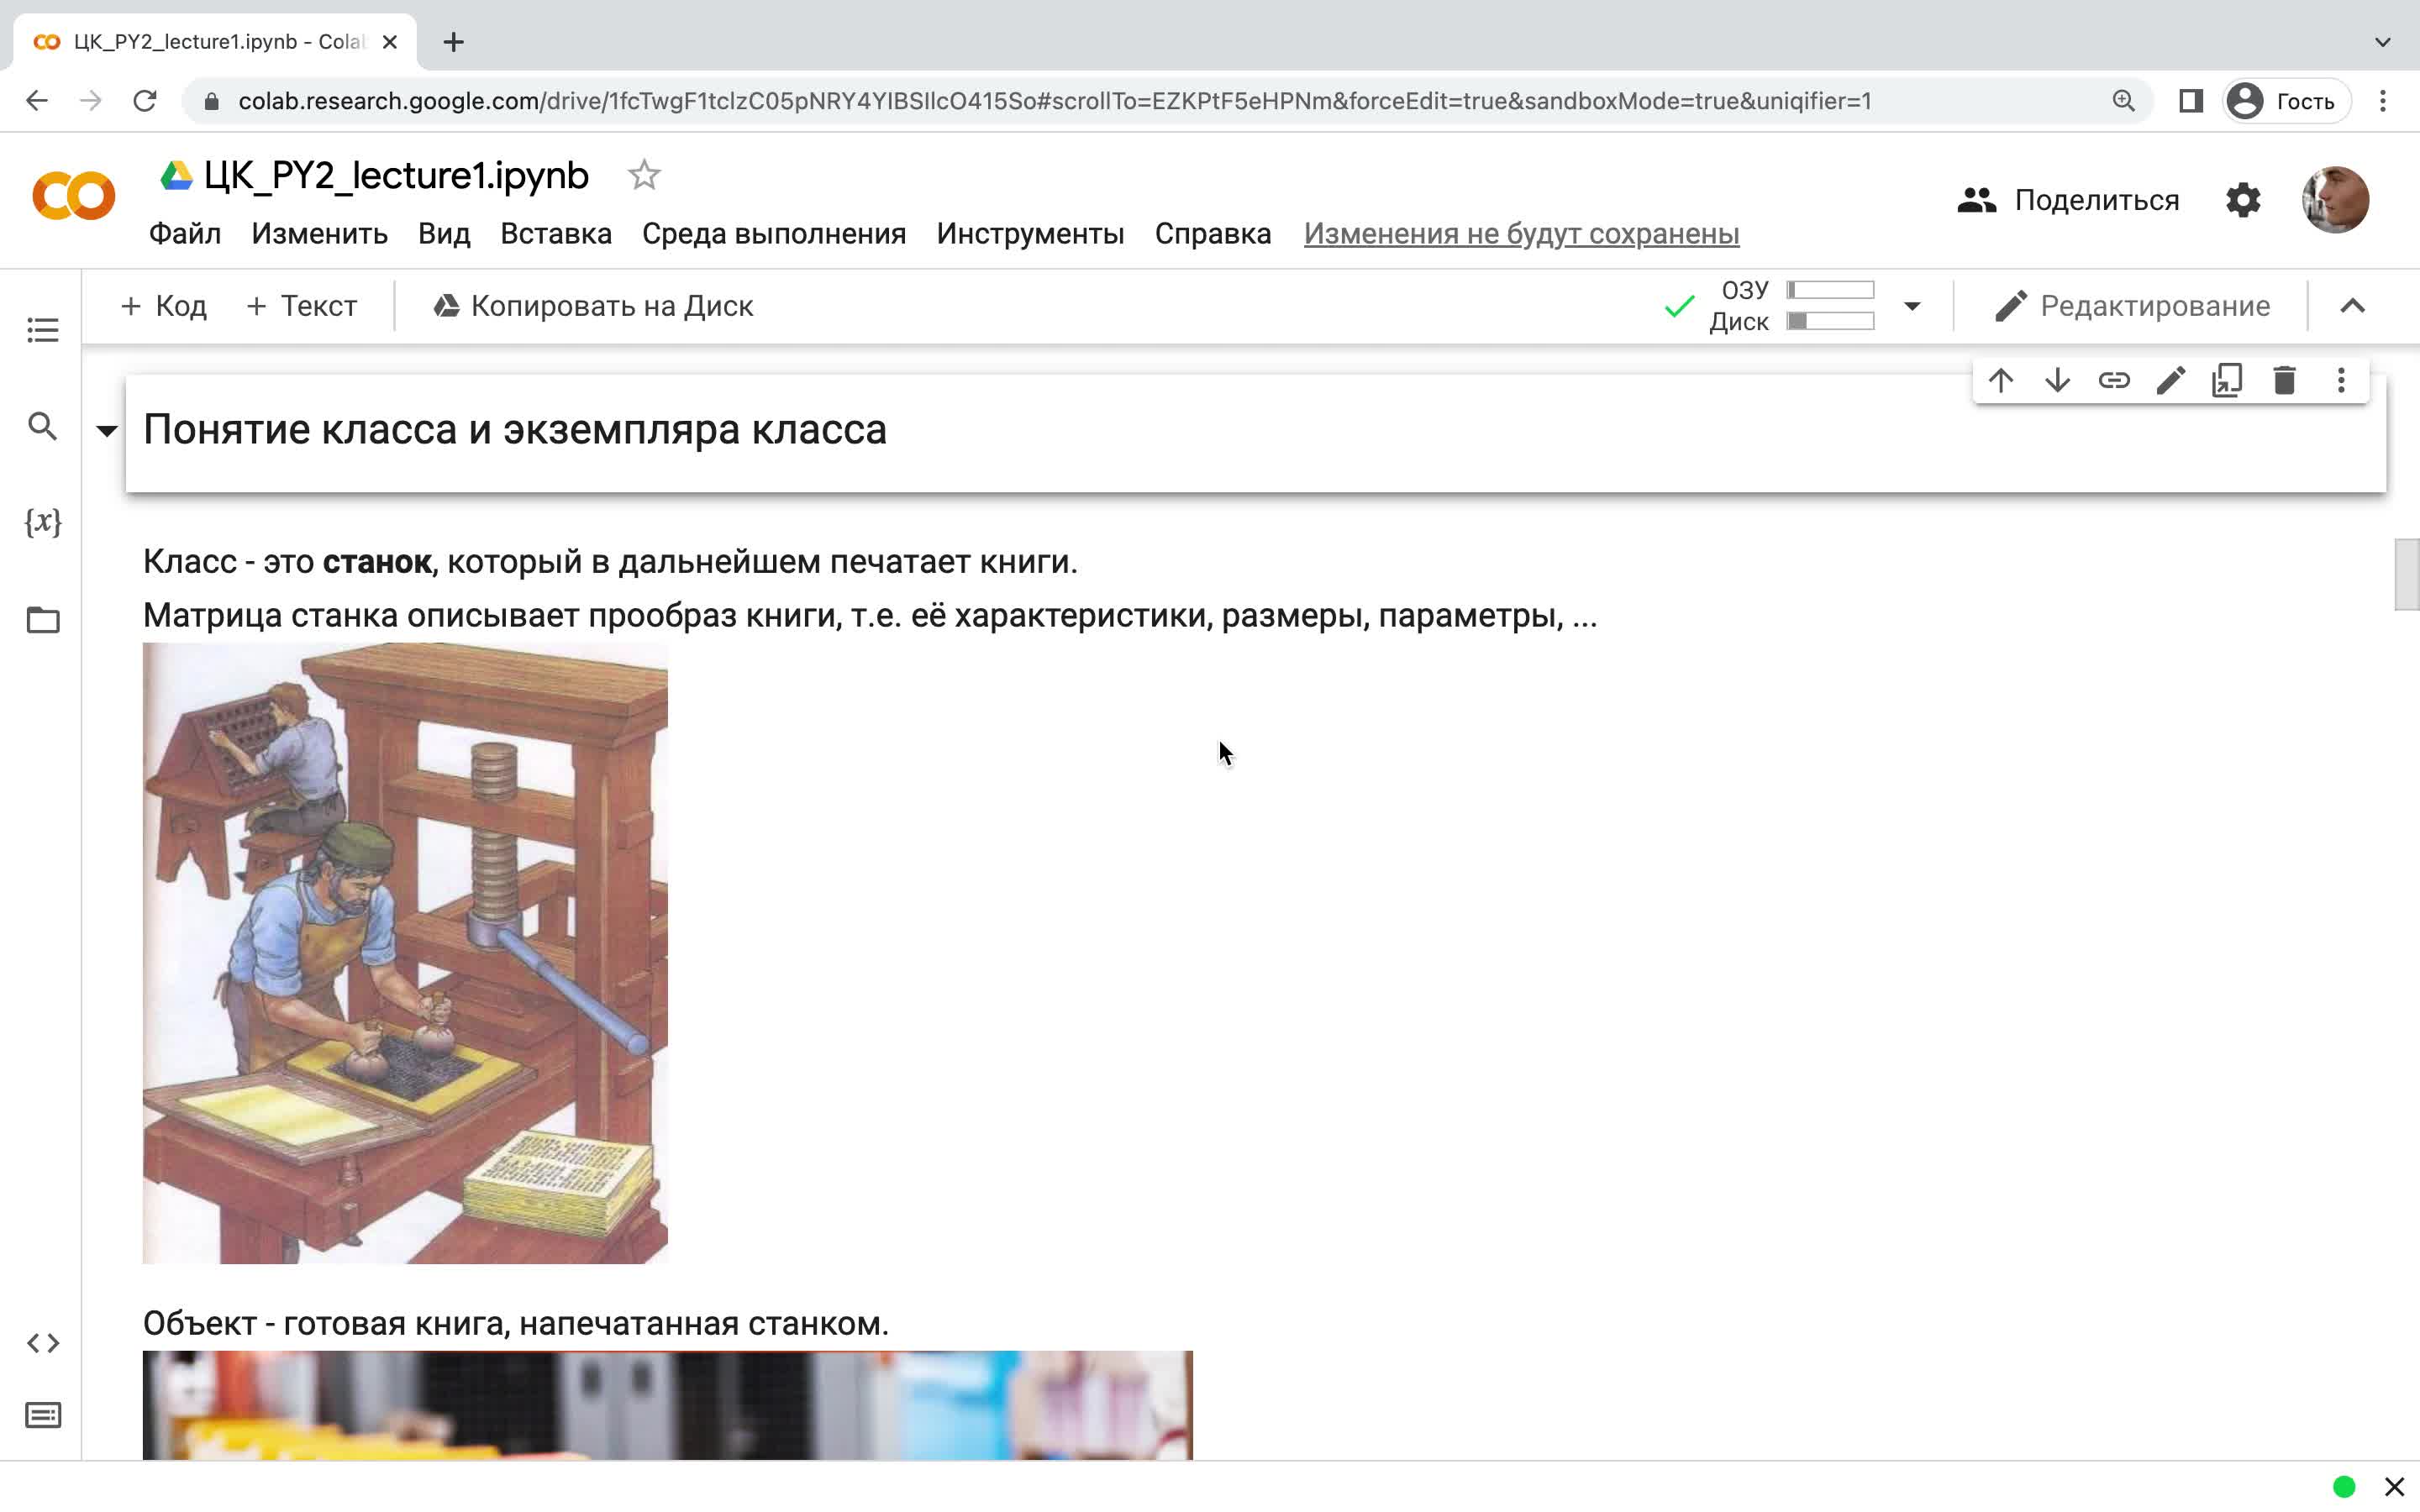This screenshot has width=2420, height=1512.
Task: Open more cell actions three-dot menu
Action: (2341, 380)
